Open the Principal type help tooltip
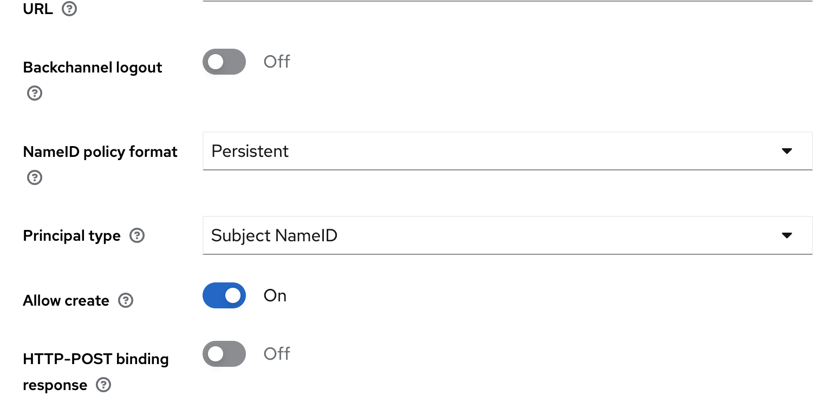The width and height of the screenshot is (833, 409). point(137,235)
